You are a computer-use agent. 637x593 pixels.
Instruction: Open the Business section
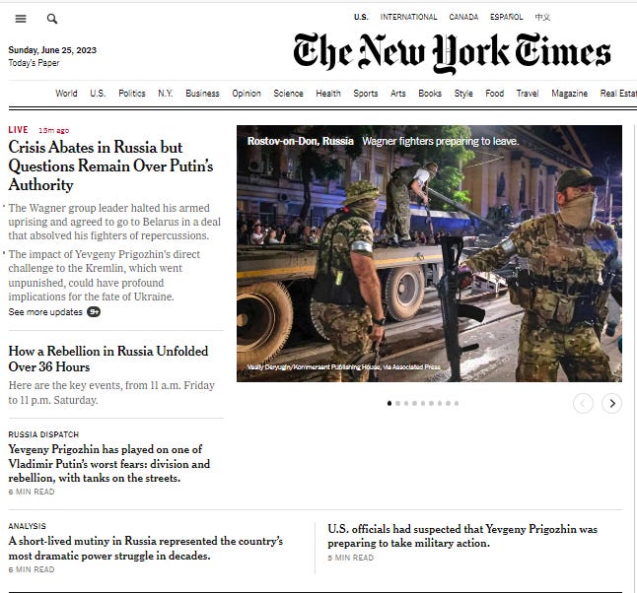(x=202, y=94)
